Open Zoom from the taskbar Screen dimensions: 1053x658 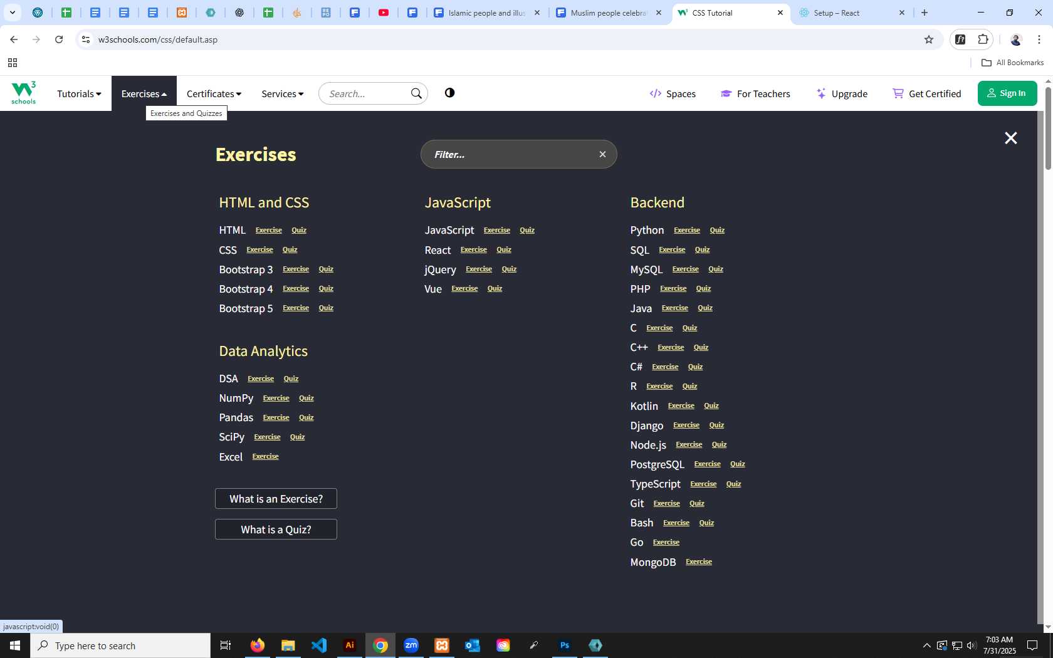click(x=411, y=645)
